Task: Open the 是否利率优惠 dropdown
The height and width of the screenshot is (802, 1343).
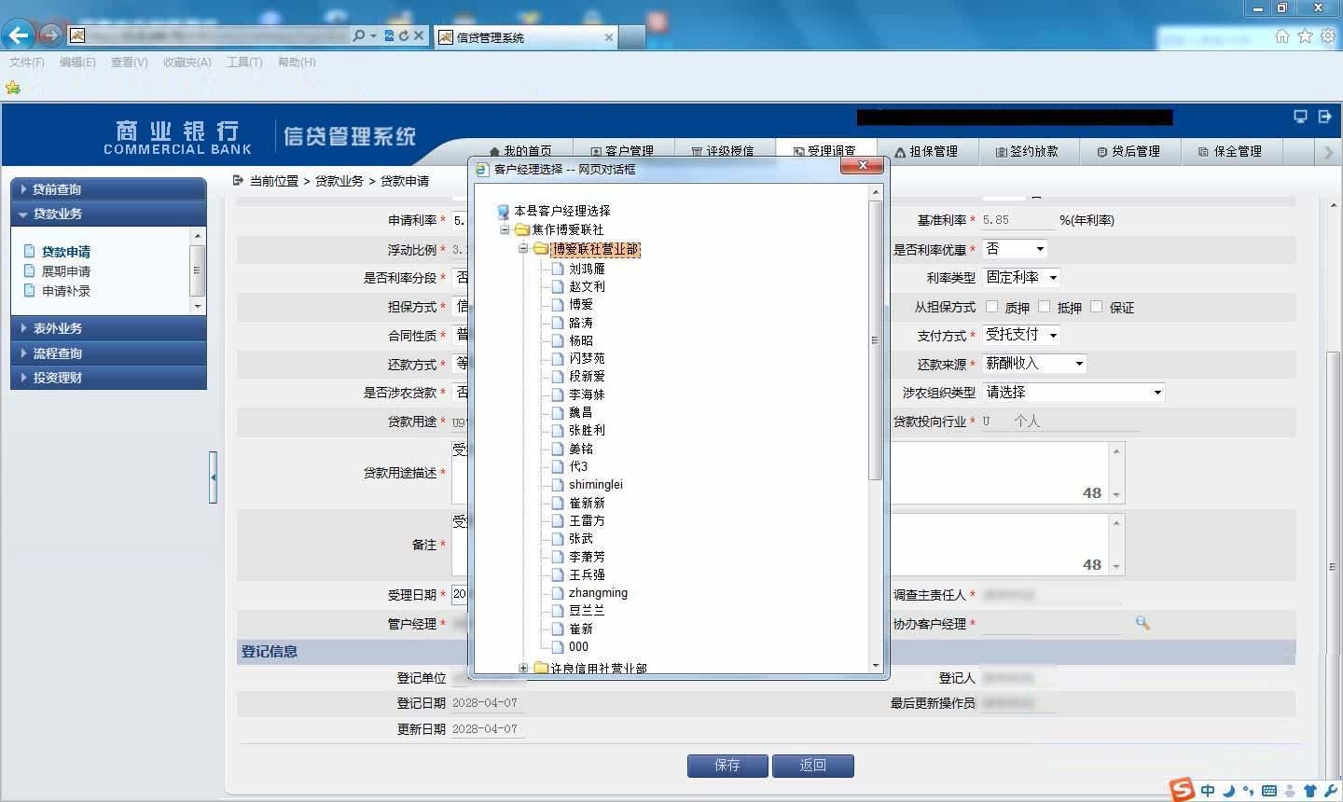Action: point(1016,249)
